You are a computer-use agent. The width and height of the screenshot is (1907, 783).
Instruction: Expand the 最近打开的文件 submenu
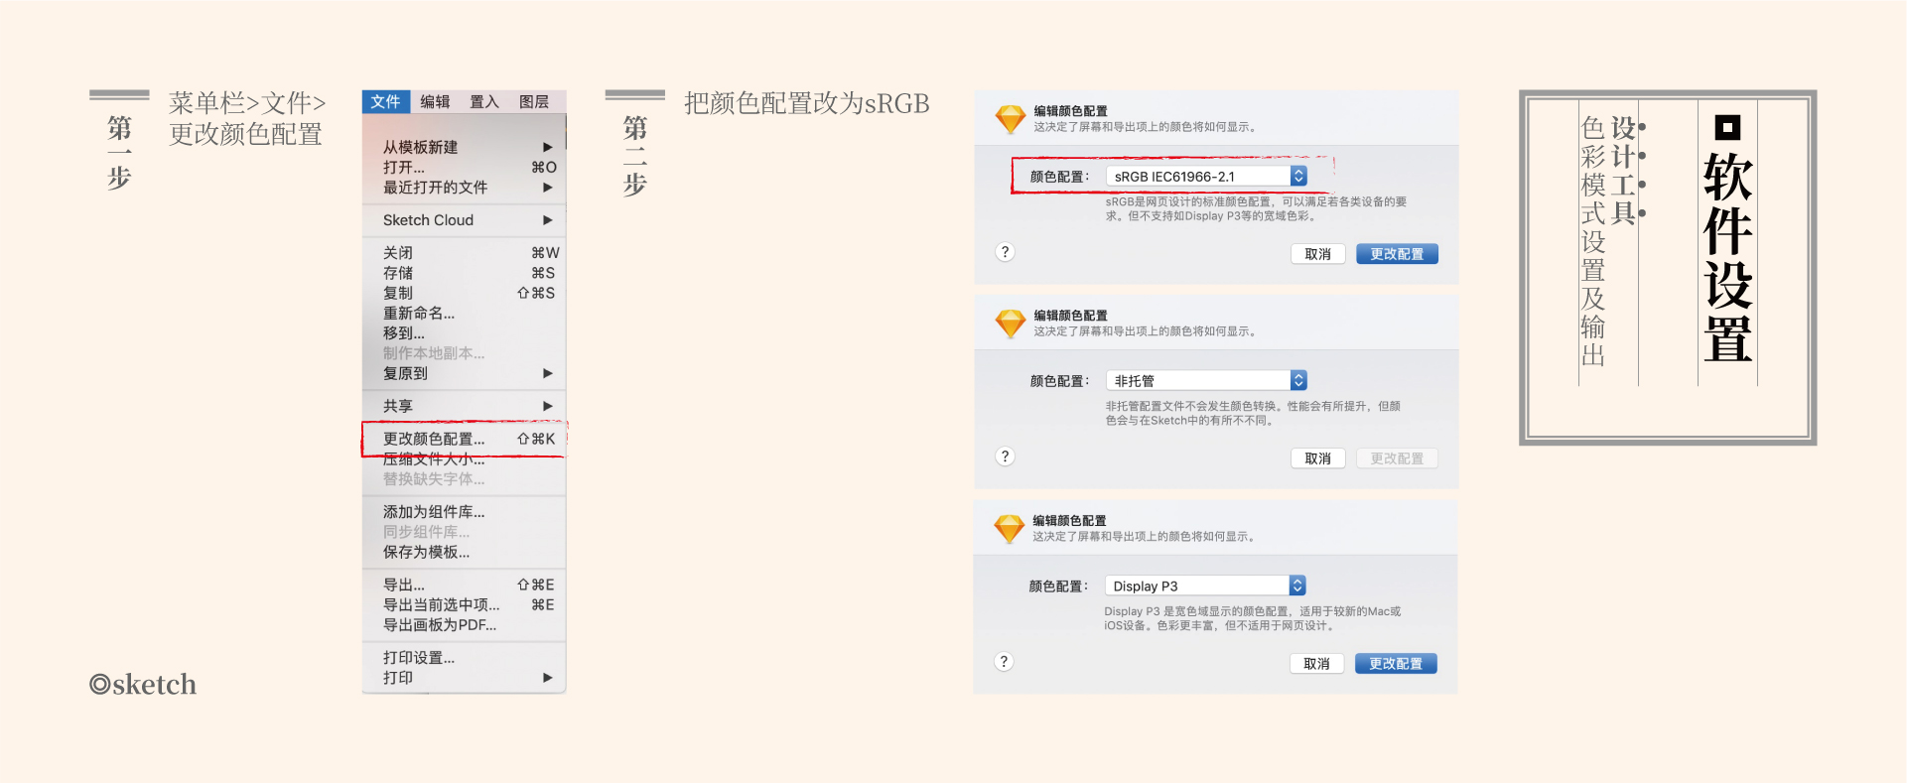[x=465, y=187]
